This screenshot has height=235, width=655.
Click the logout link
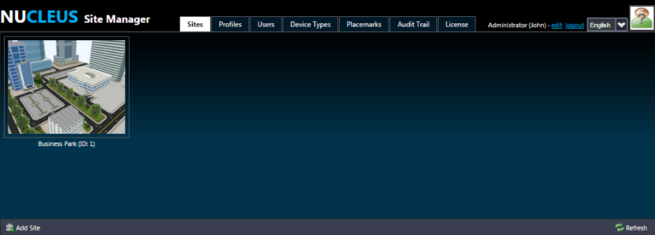[574, 25]
